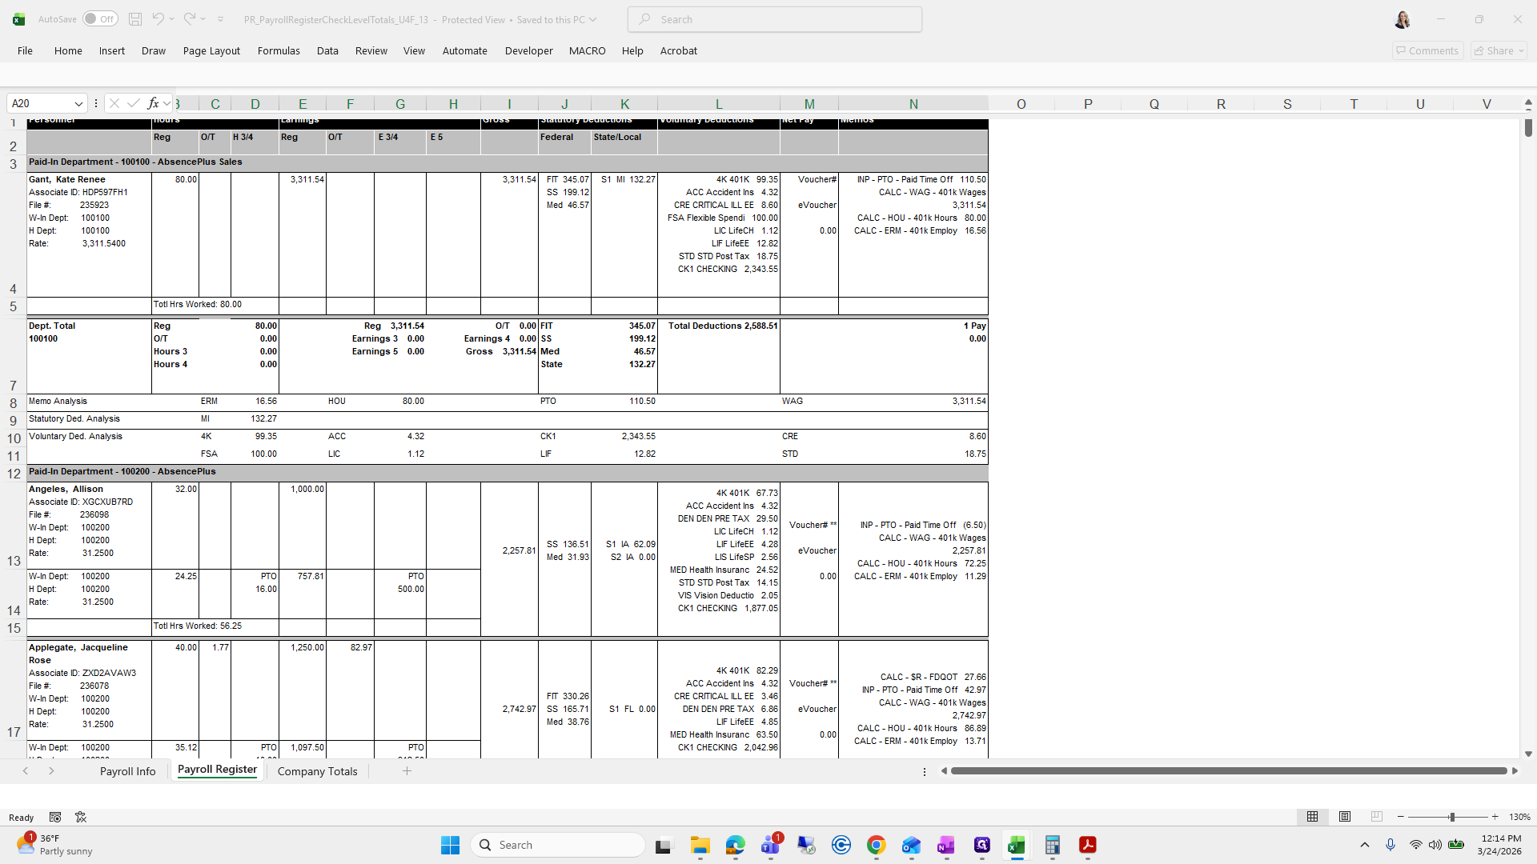Viewport: 1537px width, 864px height.
Task: Click the Undo arrow icon
Action: pos(158,19)
